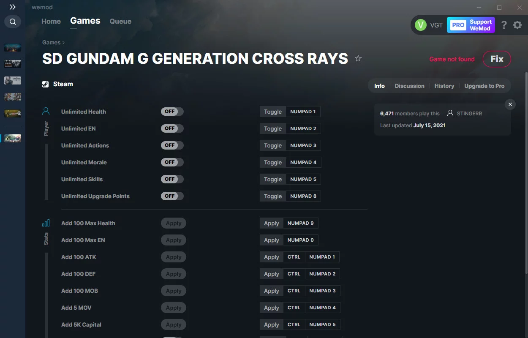528x338 pixels.
Task: Click hotkey Apply button for Add 100 MOB
Action: point(272,291)
